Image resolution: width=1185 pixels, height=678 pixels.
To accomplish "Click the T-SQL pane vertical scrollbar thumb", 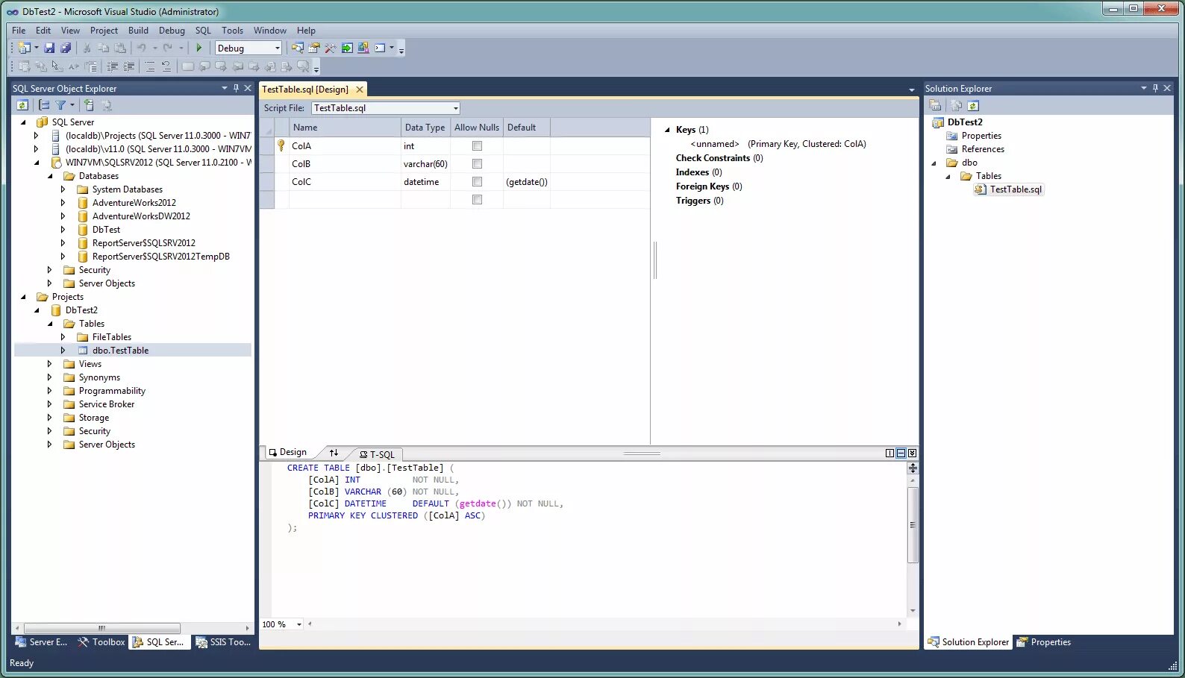I will (912, 525).
